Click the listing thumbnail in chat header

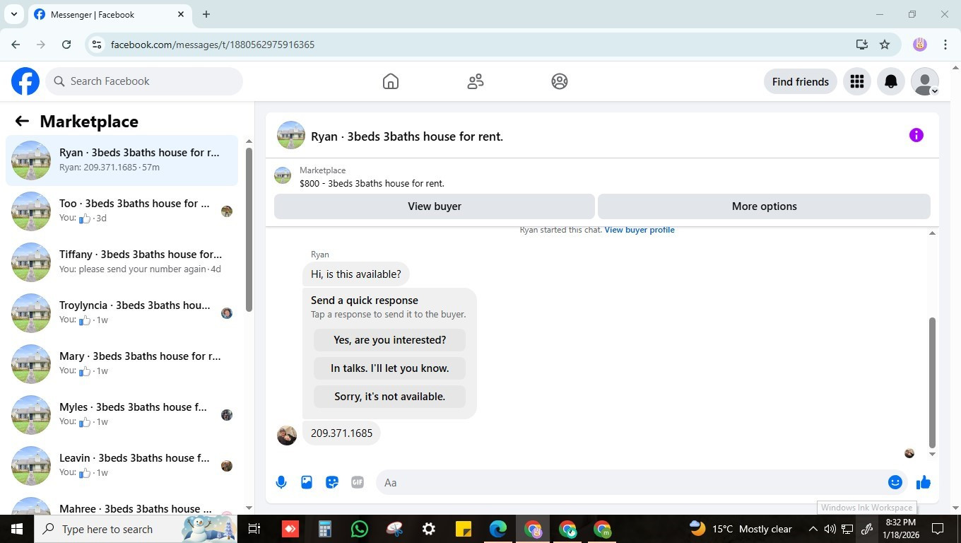(291, 135)
